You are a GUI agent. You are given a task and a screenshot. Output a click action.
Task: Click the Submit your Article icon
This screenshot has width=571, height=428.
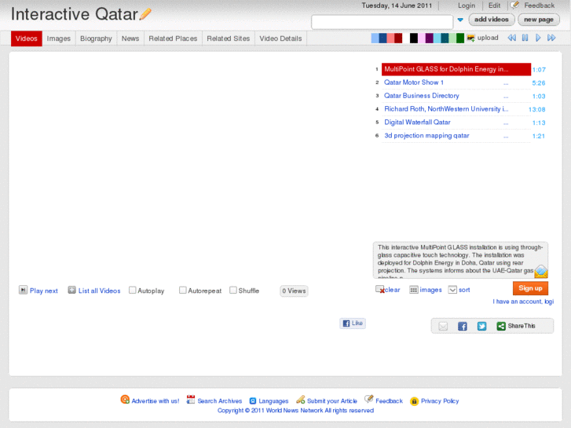[x=301, y=400]
